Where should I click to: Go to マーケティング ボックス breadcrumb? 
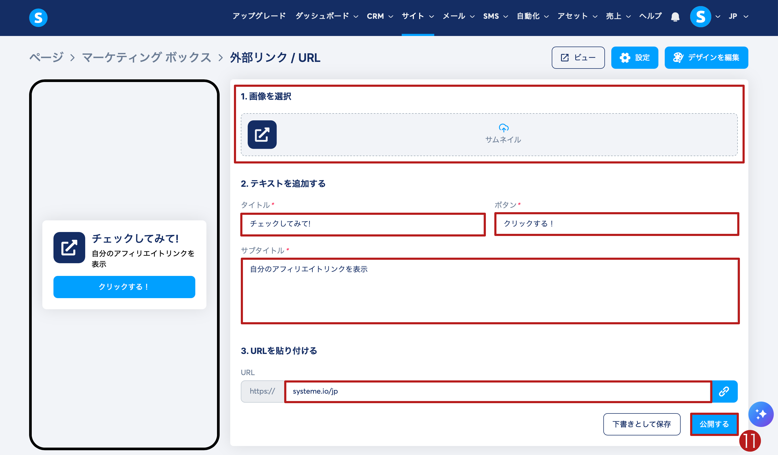click(x=146, y=58)
